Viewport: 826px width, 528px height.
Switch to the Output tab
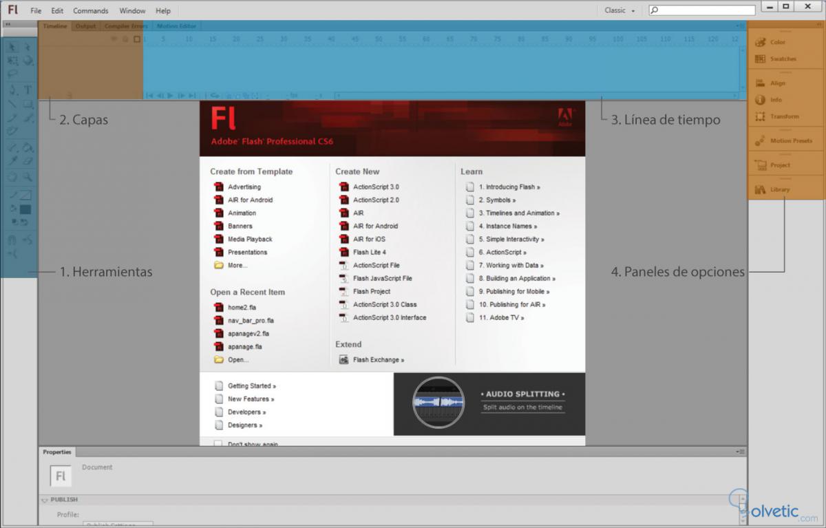[86, 26]
